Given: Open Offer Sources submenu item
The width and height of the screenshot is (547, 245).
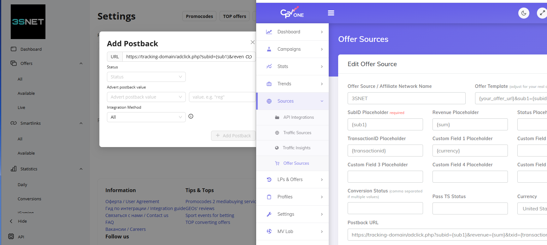Looking at the screenshot, I should point(296,163).
